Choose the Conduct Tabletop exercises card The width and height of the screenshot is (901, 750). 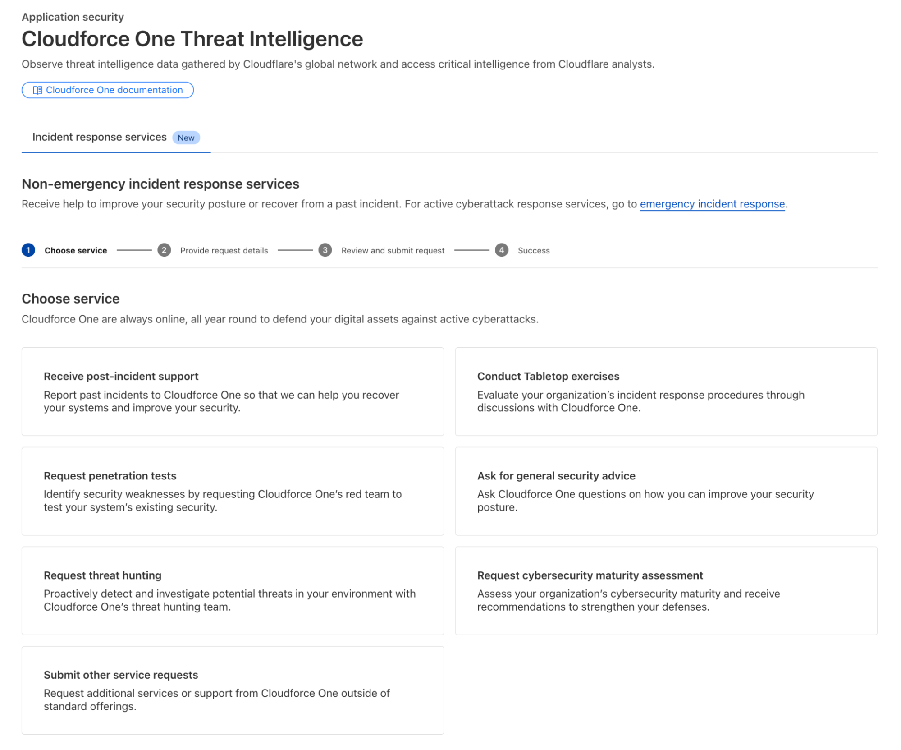click(666, 391)
